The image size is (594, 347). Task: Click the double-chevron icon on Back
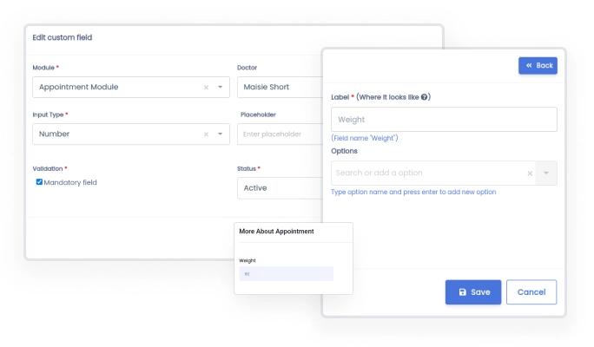coord(528,65)
